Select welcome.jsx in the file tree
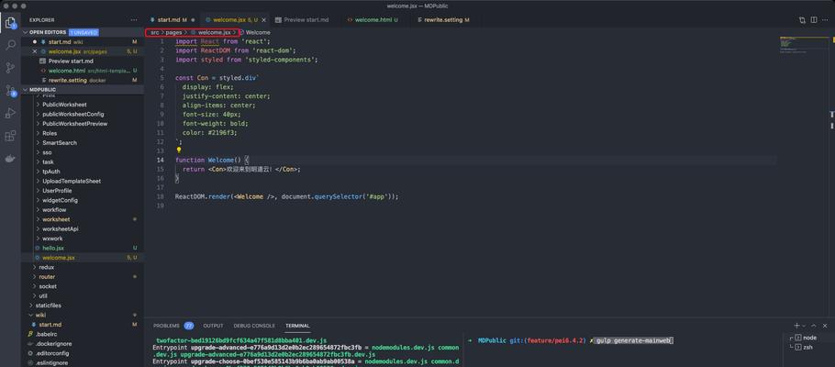This screenshot has width=835, height=367. pyautogui.click(x=58, y=257)
